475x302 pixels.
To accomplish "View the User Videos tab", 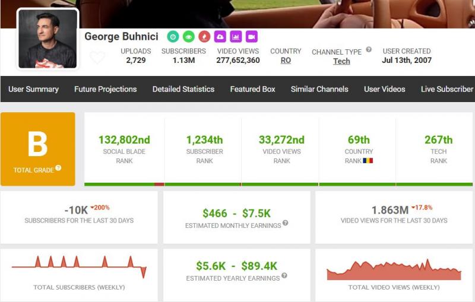I will point(384,89).
